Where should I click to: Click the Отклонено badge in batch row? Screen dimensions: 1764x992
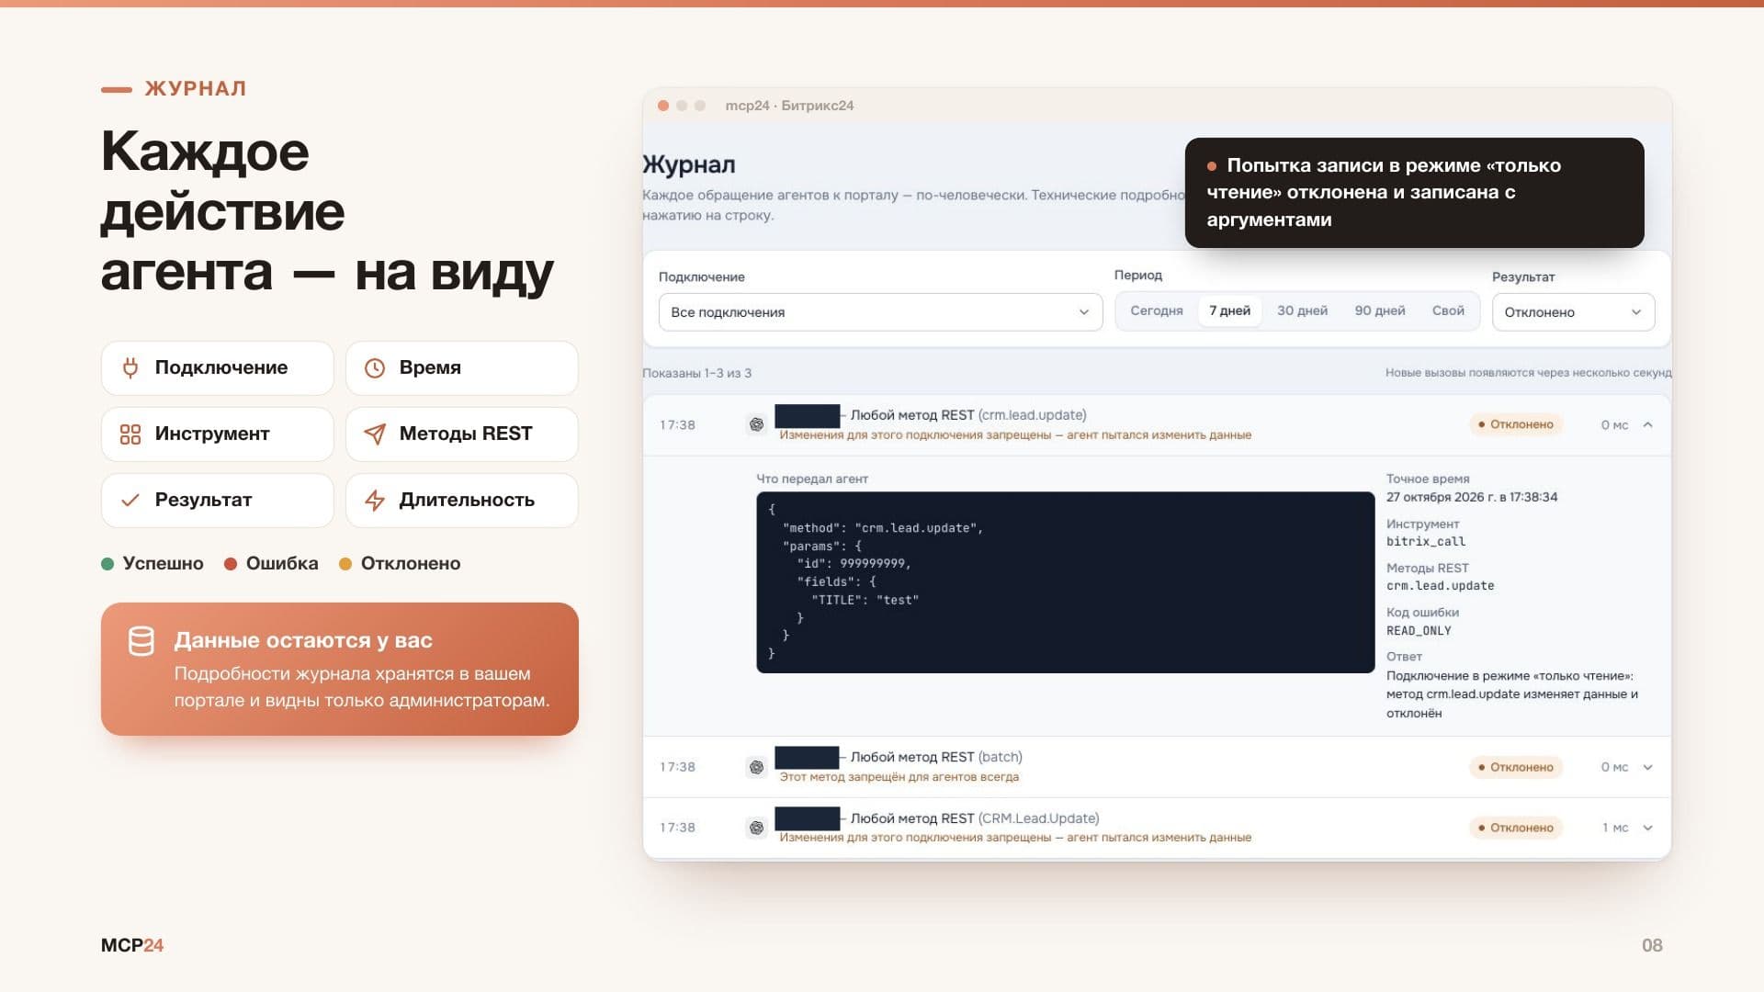[1516, 767]
